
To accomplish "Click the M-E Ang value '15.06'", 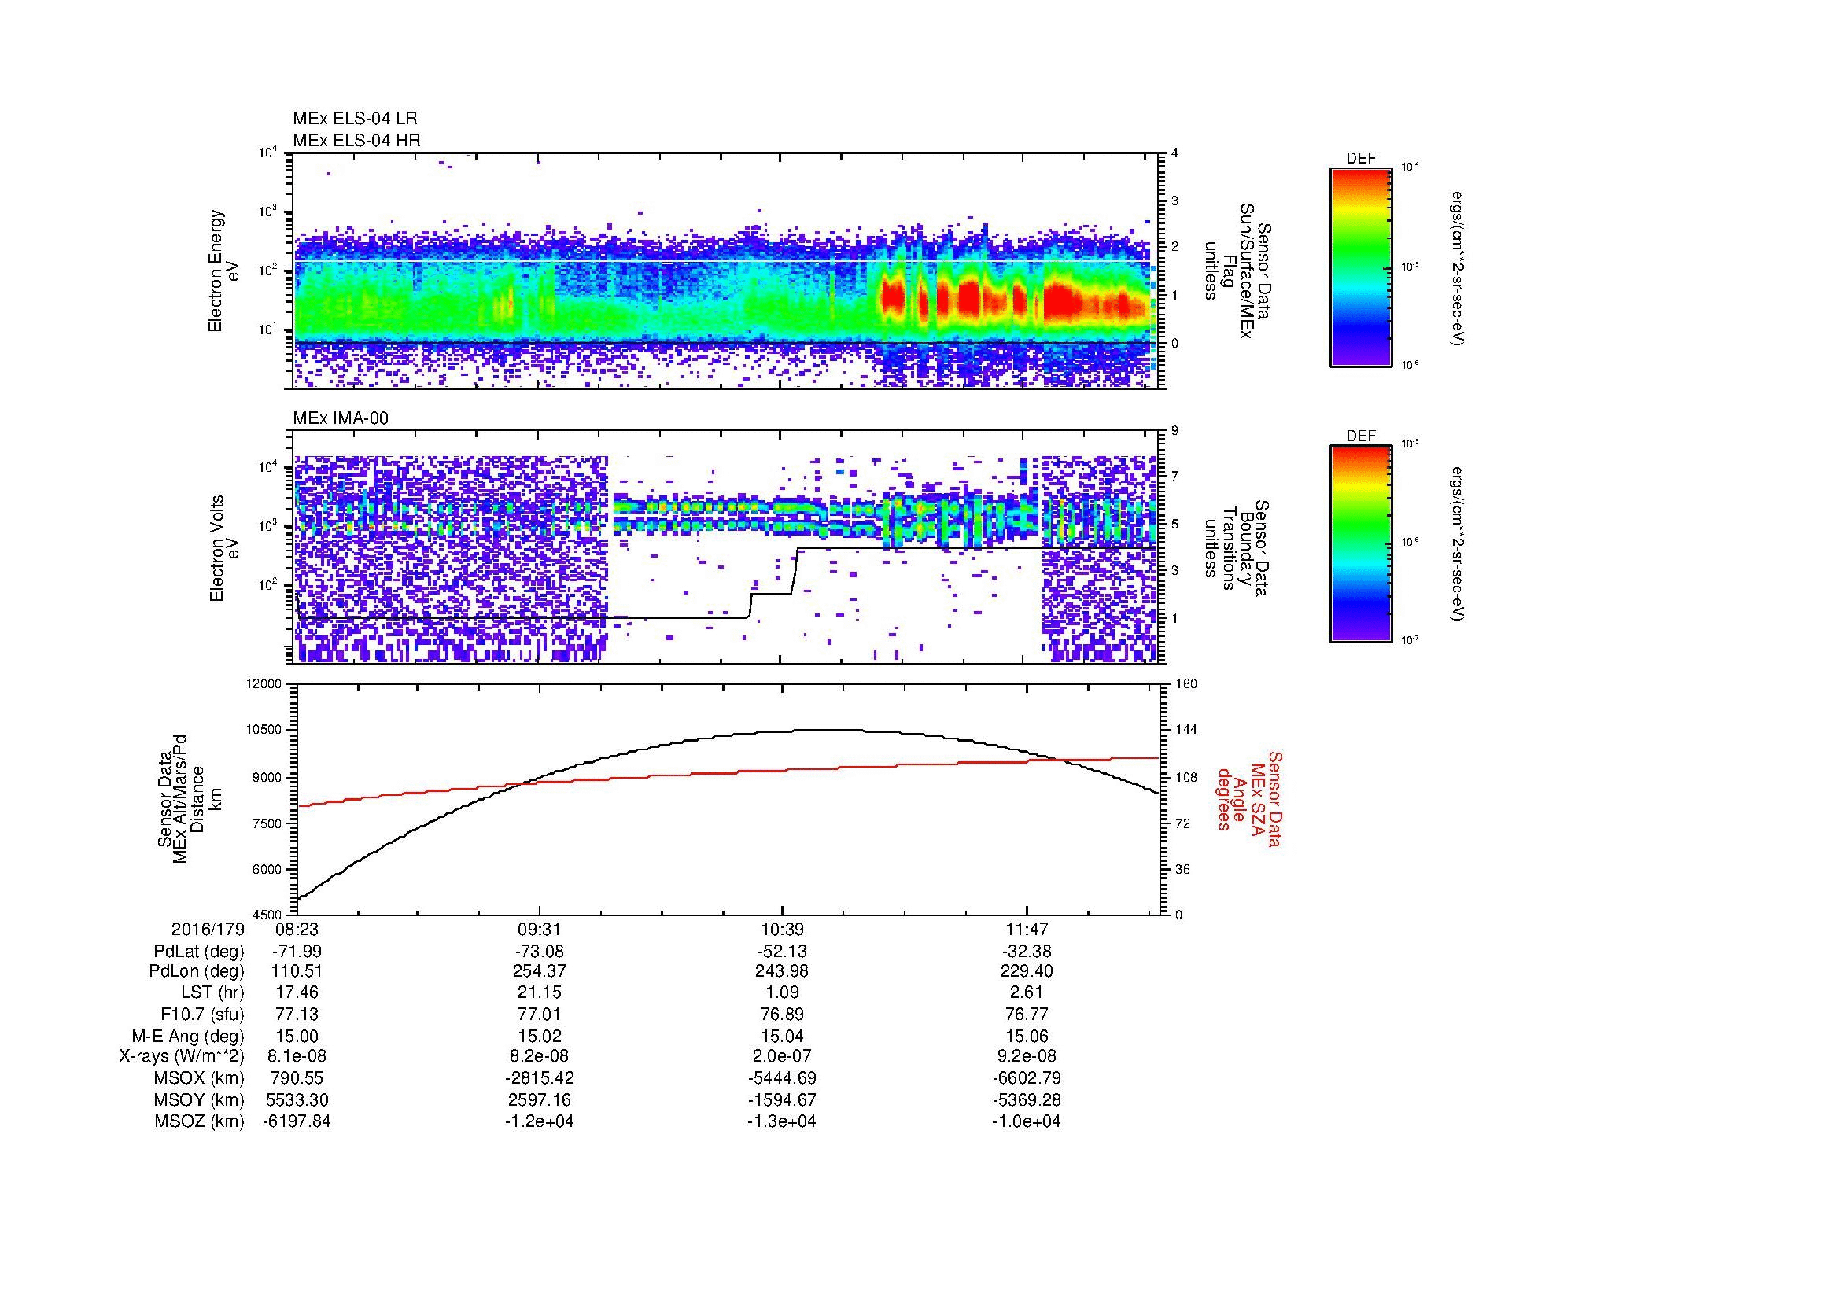I will point(1027,1036).
